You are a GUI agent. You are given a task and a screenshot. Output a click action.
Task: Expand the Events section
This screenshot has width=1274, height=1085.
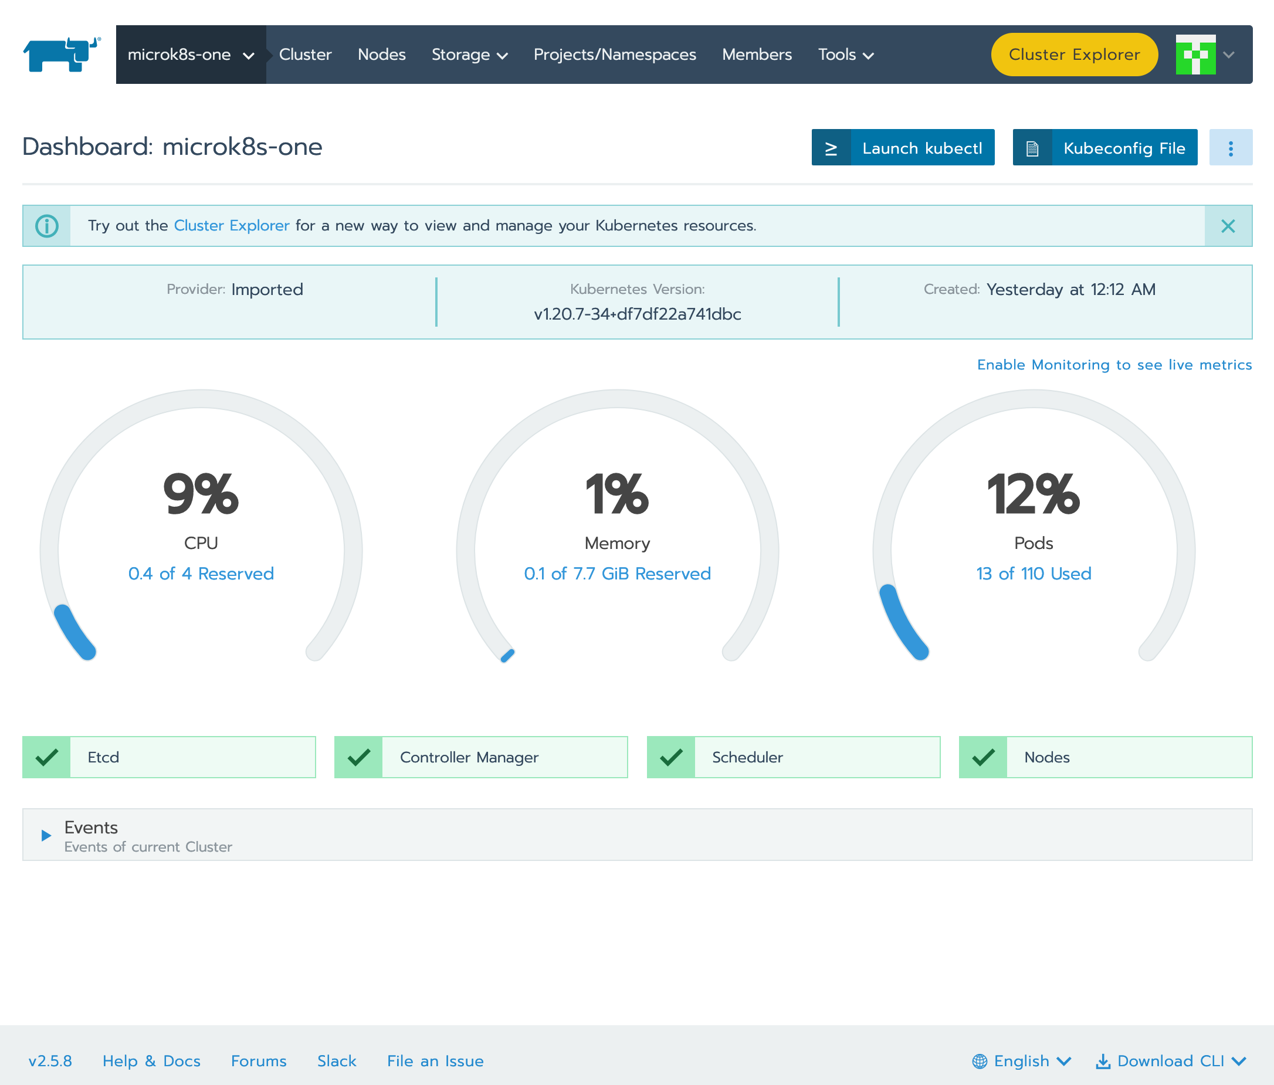click(46, 835)
